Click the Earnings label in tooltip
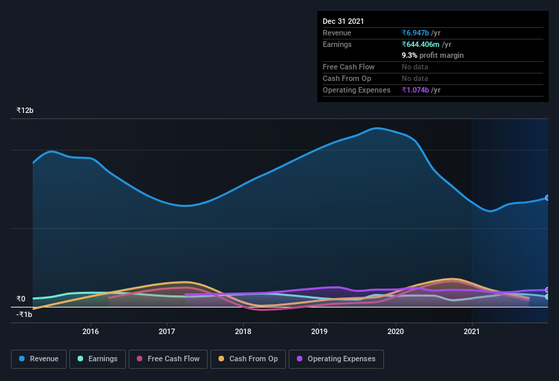The image size is (559, 381). pos(337,44)
